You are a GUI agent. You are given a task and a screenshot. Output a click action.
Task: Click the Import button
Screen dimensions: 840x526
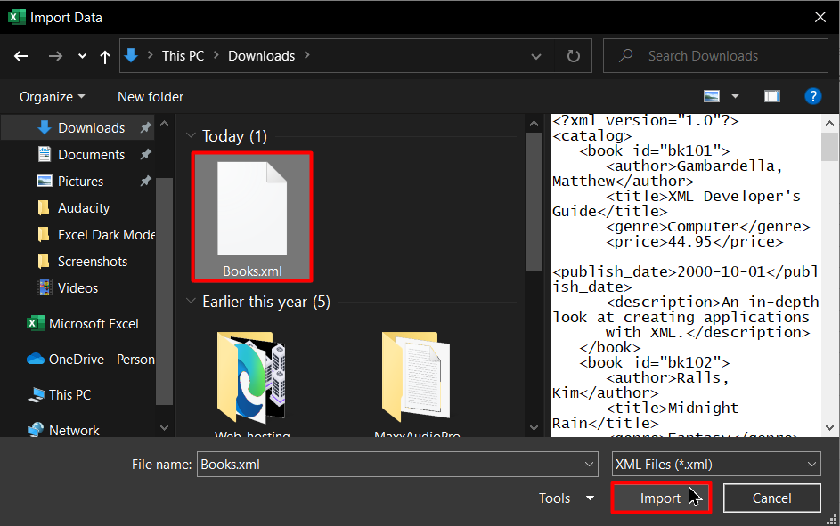[661, 498]
